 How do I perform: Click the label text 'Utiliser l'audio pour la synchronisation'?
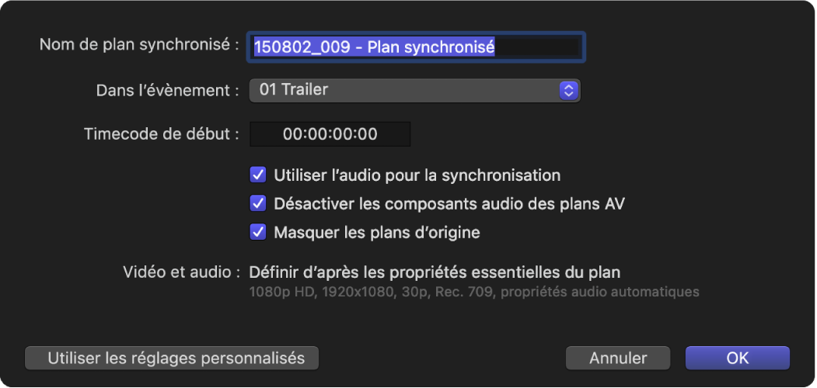tap(417, 175)
